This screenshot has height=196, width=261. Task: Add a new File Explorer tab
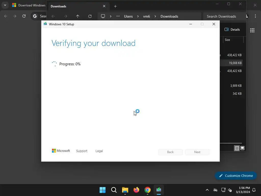pyautogui.click(x=115, y=6)
